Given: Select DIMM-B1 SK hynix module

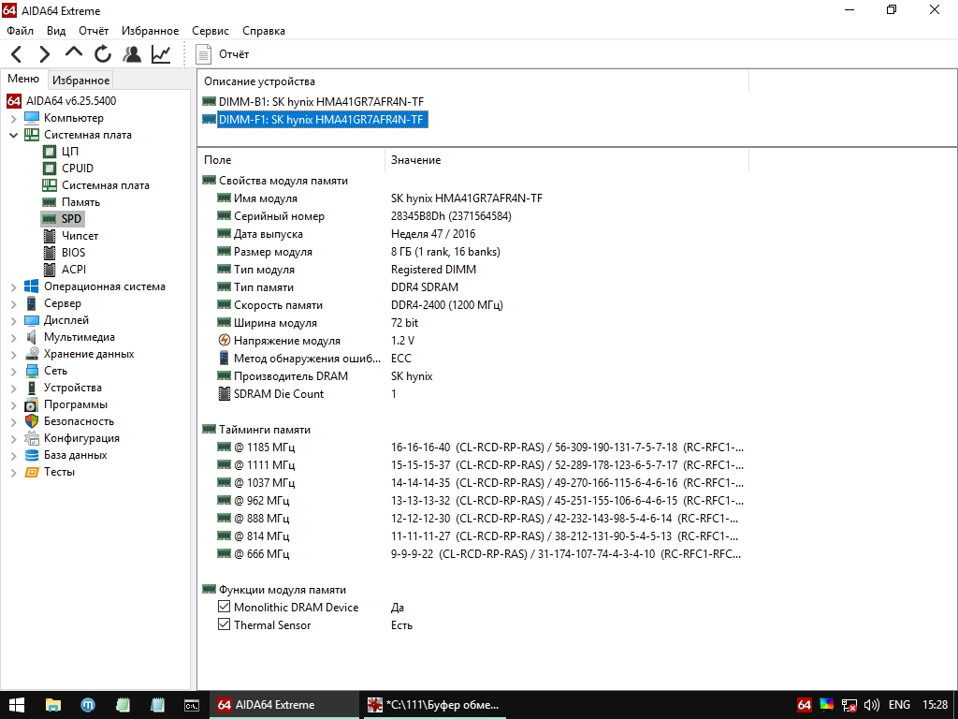Looking at the screenshot, I should click(x=321, y=101).
